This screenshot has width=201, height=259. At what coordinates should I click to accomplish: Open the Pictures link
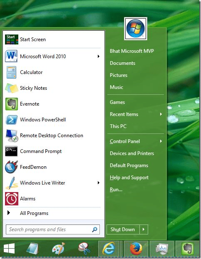click(x=119, y=75)
